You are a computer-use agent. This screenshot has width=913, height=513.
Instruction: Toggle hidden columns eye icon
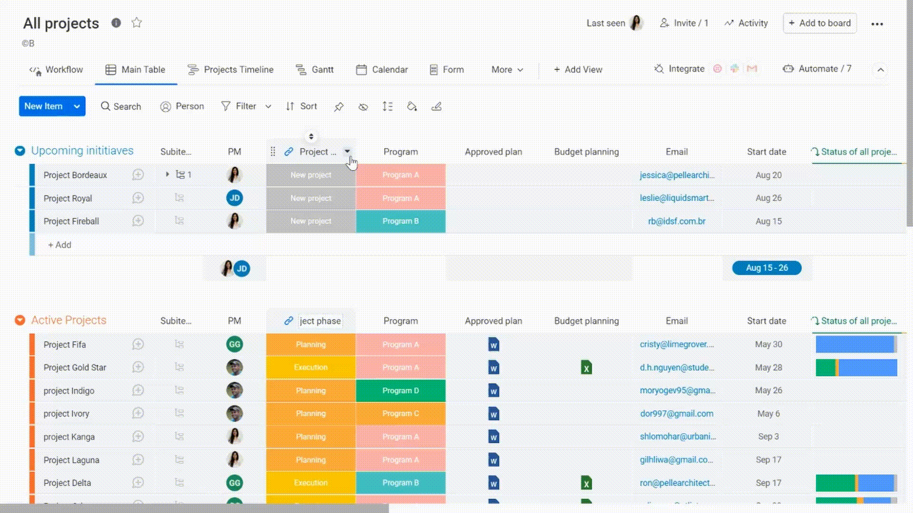[x=363, y=107]
